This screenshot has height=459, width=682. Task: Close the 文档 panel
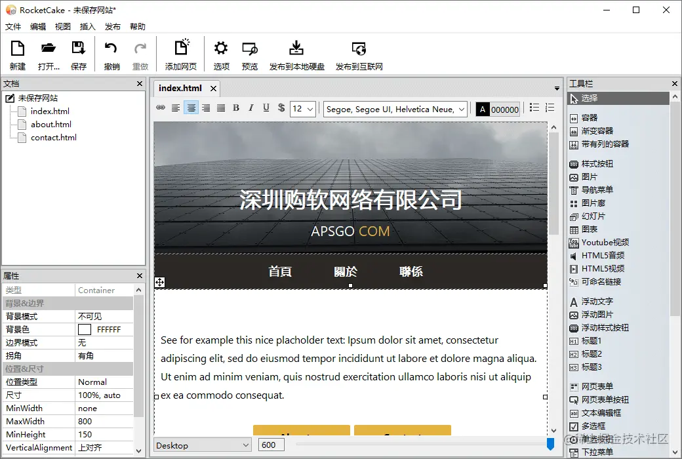pos(140,83)
